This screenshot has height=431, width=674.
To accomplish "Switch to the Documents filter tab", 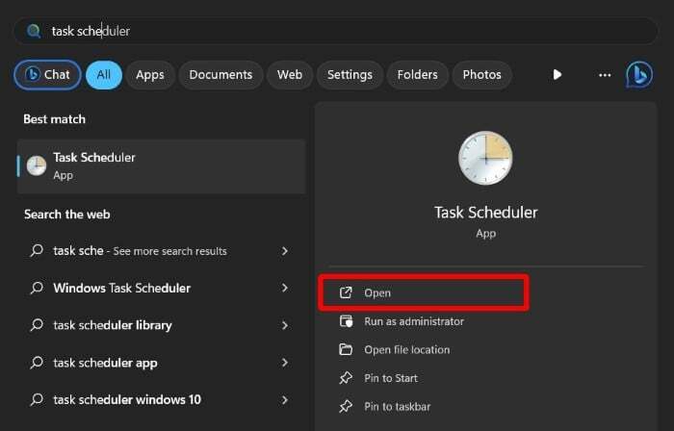I will tap(220, 75).
